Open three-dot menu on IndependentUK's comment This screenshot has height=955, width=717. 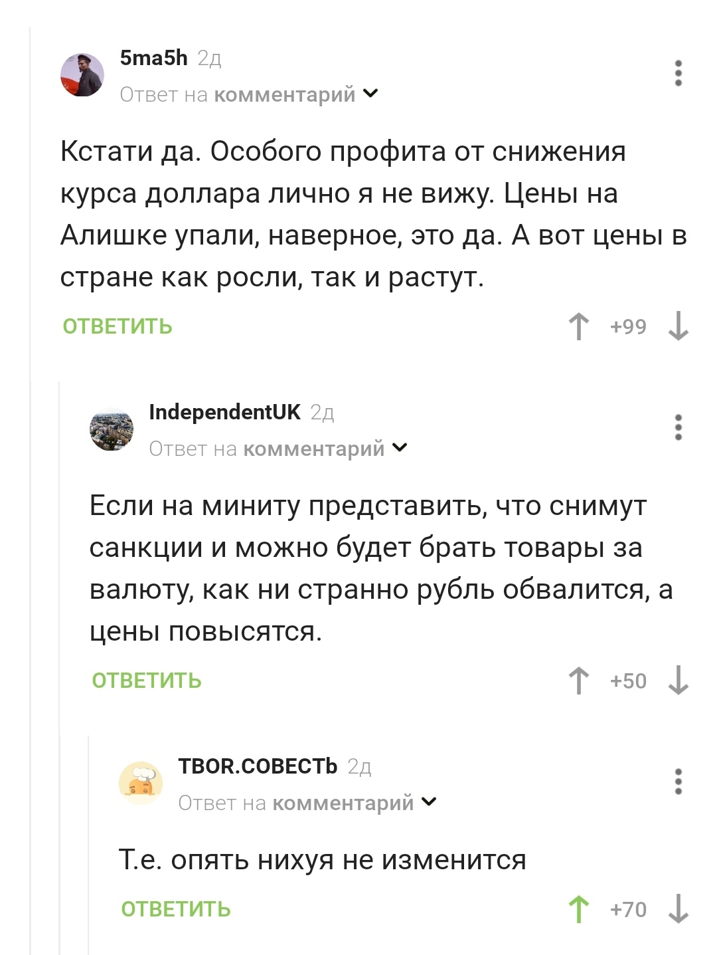pos(678,427)
